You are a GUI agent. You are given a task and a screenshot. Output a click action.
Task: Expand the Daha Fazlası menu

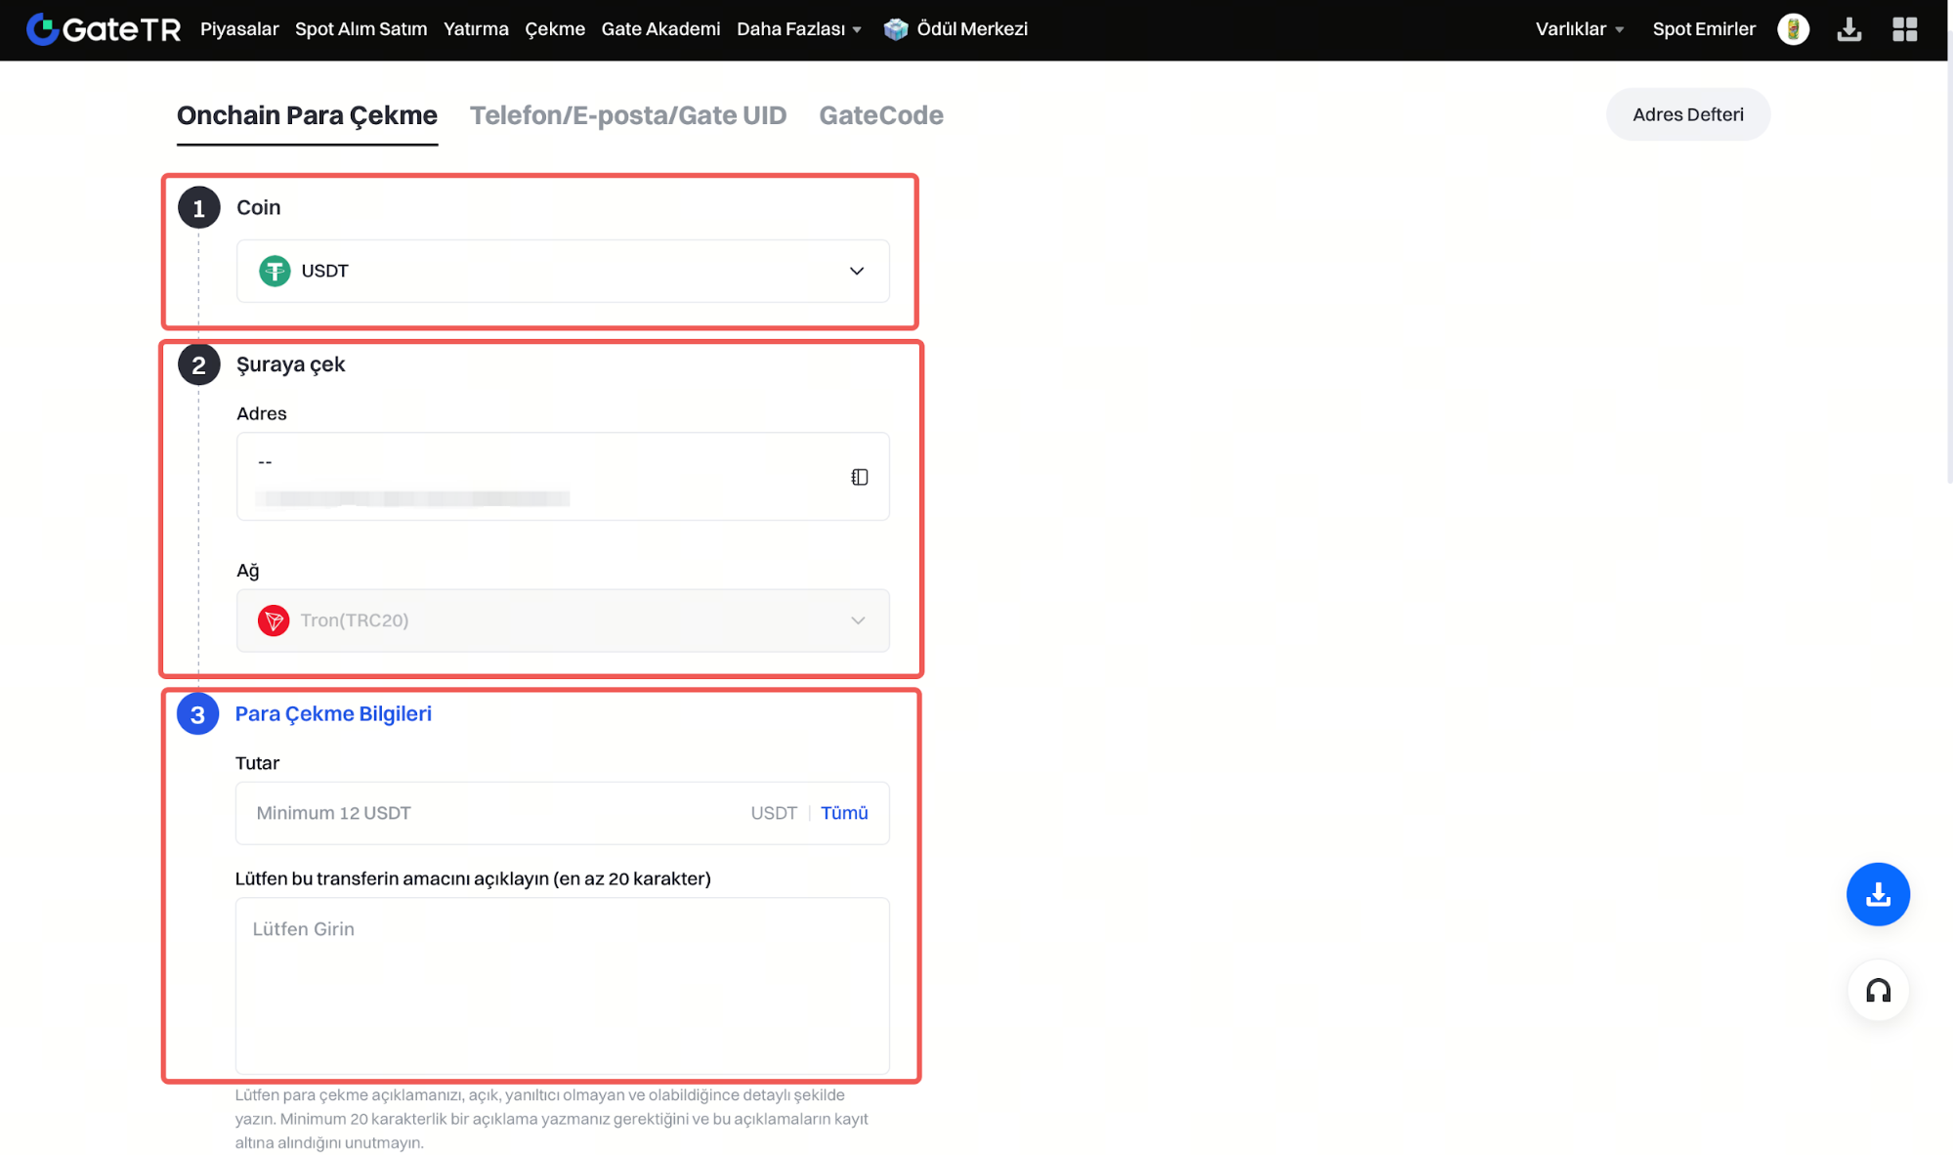click(798, 29)
